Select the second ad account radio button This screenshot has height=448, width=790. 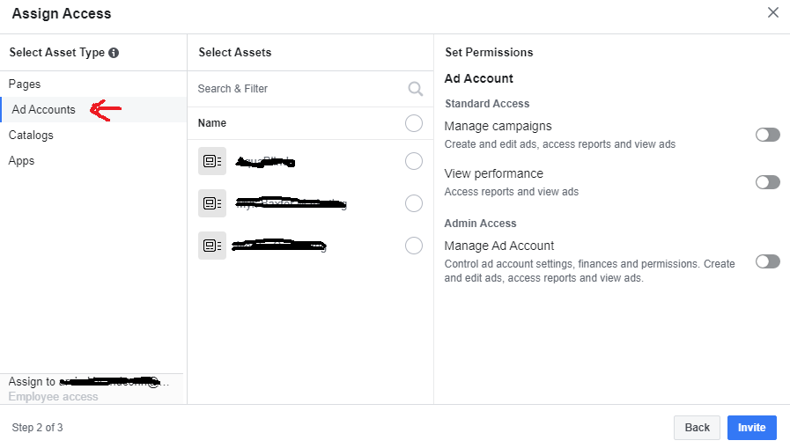pyautogui.click(x=414, y=203)
